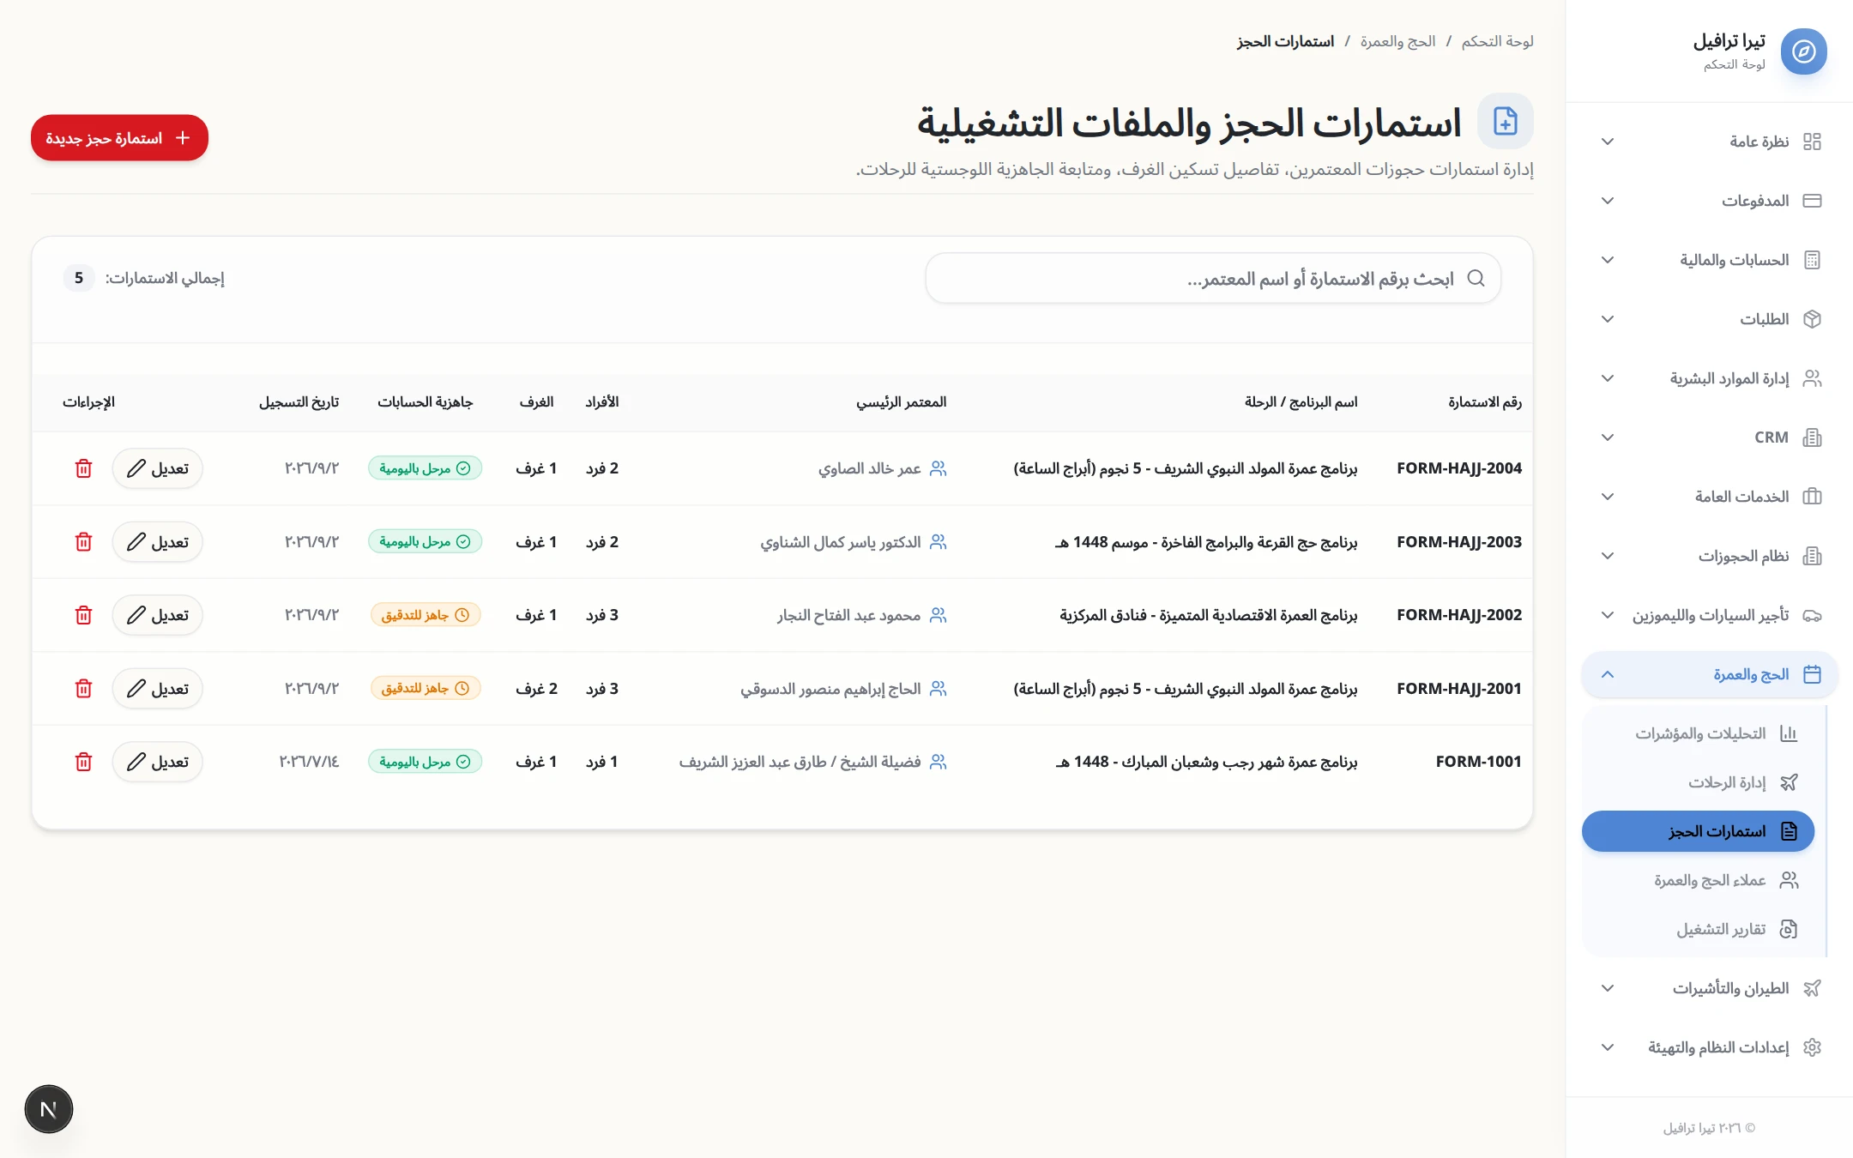This screenshot has width=1853, height=1158.
Task: Click the search magnifier icon
Action: pos(1476,278)
